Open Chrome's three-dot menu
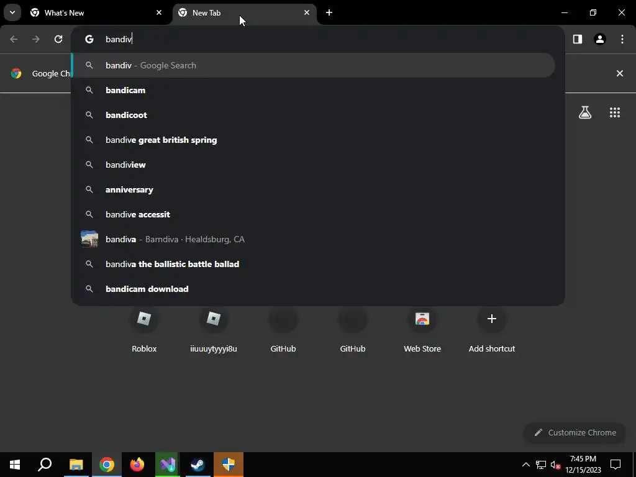The image size is (636, 477). (x=622, y=39)
